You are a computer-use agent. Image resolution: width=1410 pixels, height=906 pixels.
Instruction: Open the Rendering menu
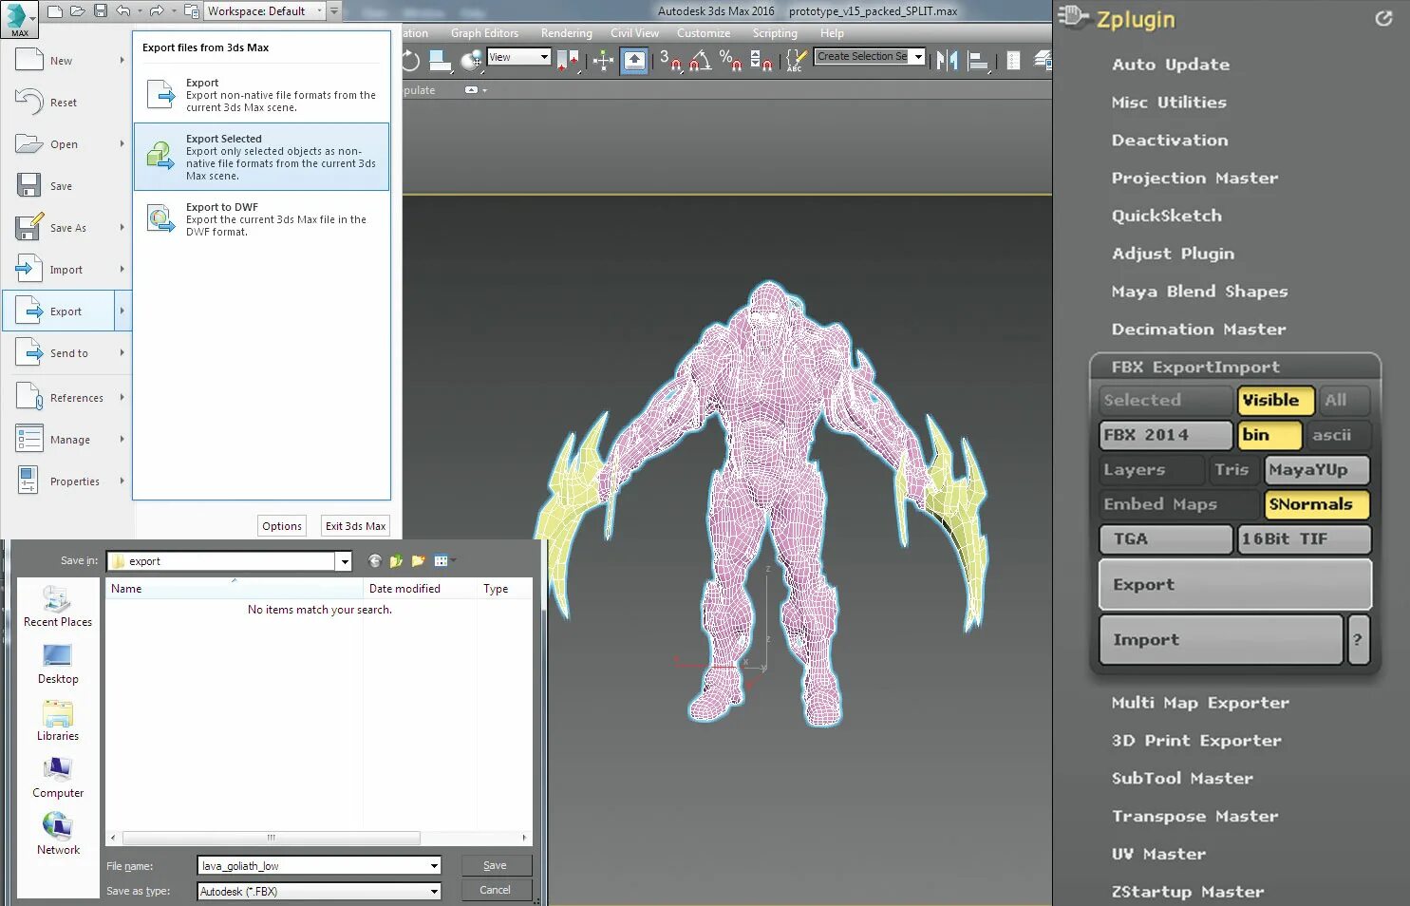566,33
